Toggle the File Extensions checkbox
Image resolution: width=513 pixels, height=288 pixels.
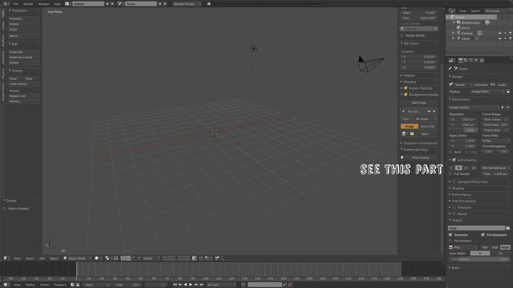pos(483,235)
